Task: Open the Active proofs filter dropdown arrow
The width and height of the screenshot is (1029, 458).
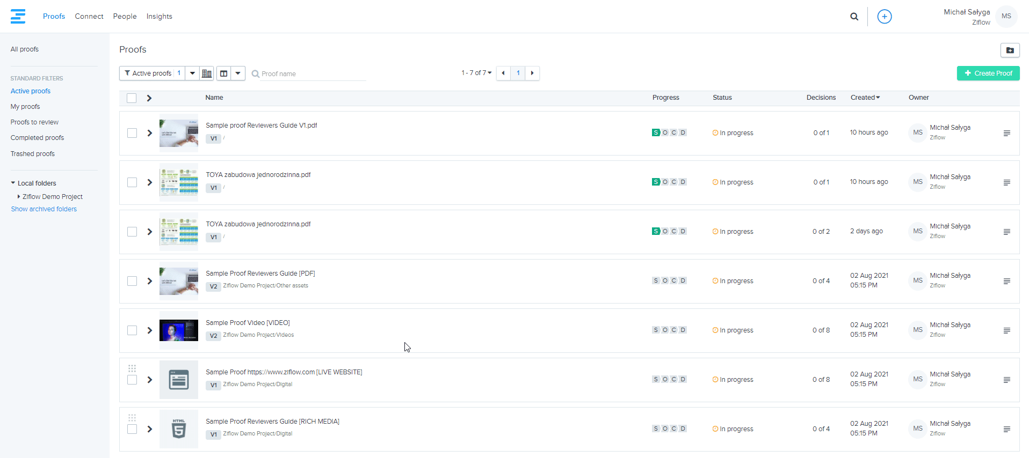Action: [x=192, y=73]
